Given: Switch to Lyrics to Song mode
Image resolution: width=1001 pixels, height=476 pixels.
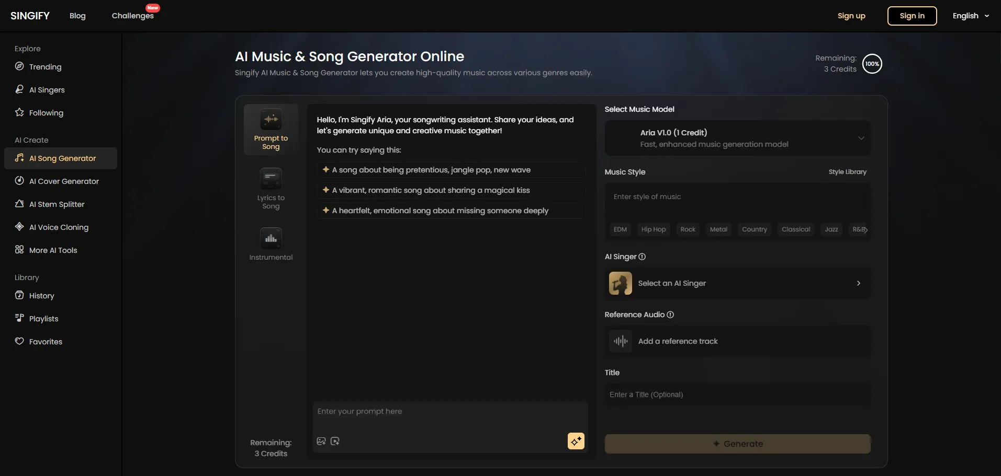Looking at the screenshot, I should (271, 188).
